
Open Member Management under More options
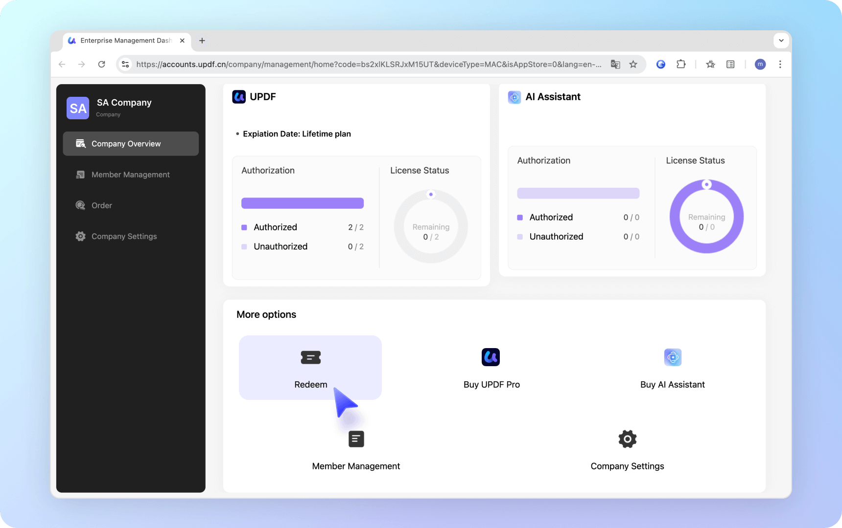click(356, 450)
